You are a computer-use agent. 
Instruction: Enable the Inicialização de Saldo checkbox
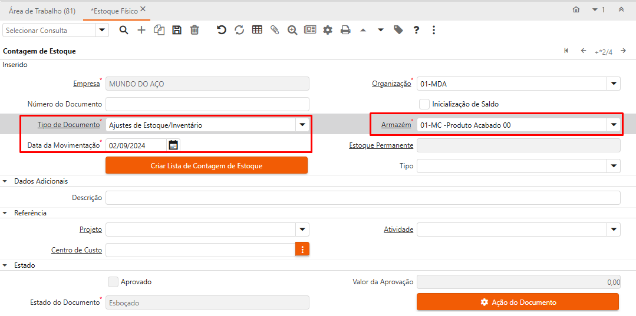(x=424, y=104)
